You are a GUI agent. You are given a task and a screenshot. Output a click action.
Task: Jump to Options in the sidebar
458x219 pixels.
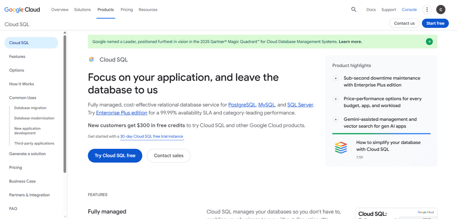click(x=17, y=70)
